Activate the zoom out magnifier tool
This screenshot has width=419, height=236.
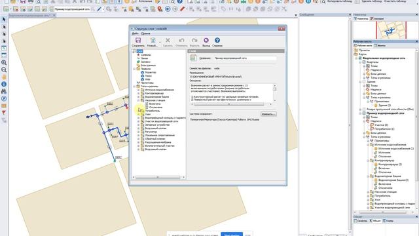pos(4,70)
